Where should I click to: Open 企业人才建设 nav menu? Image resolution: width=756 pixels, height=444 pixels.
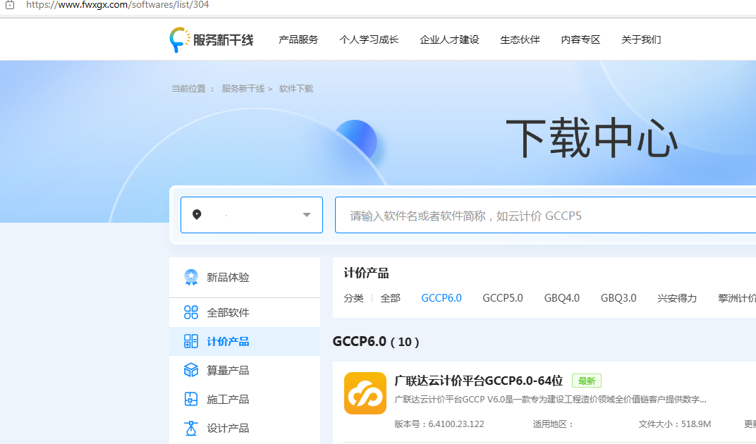pyautogui.click(x=449, y=39)
